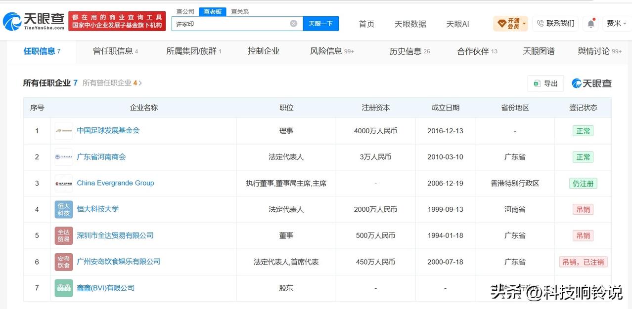Click the 广东省河南商会 company logo
This screenshot has width=632, height=309.
click(x=64, y=157)
